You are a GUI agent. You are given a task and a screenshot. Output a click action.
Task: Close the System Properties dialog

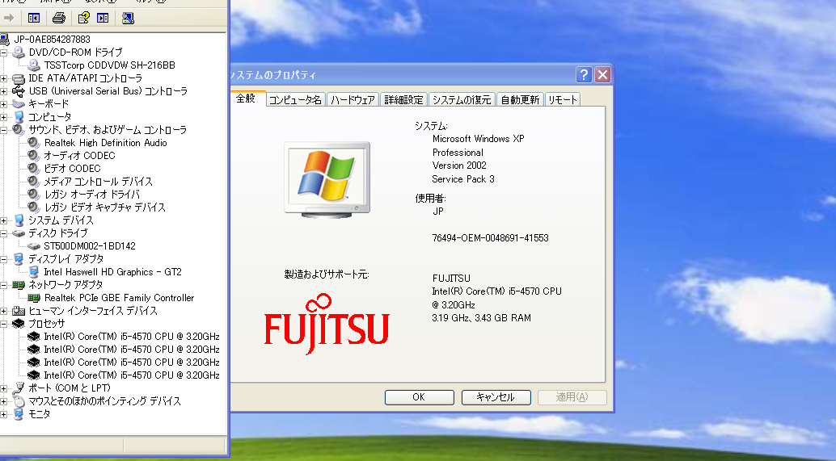[x=602, y=75]
